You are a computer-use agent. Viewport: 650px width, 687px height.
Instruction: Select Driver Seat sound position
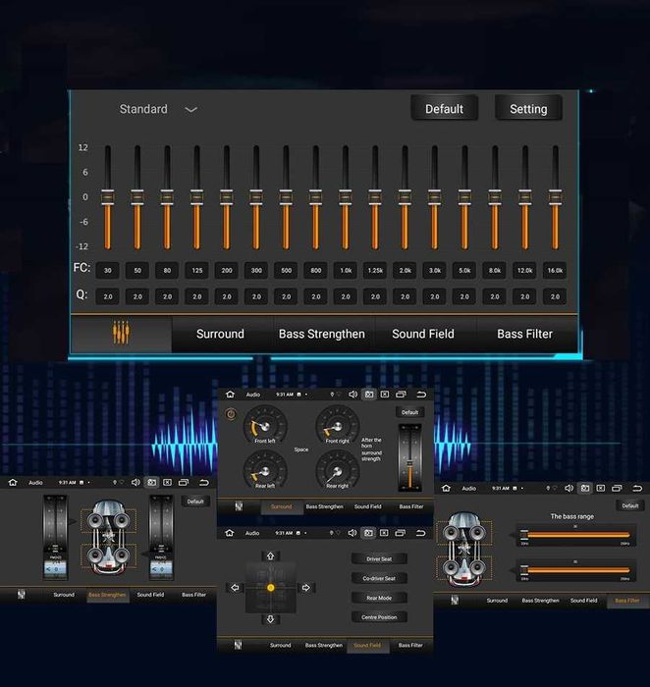[379, 559]
